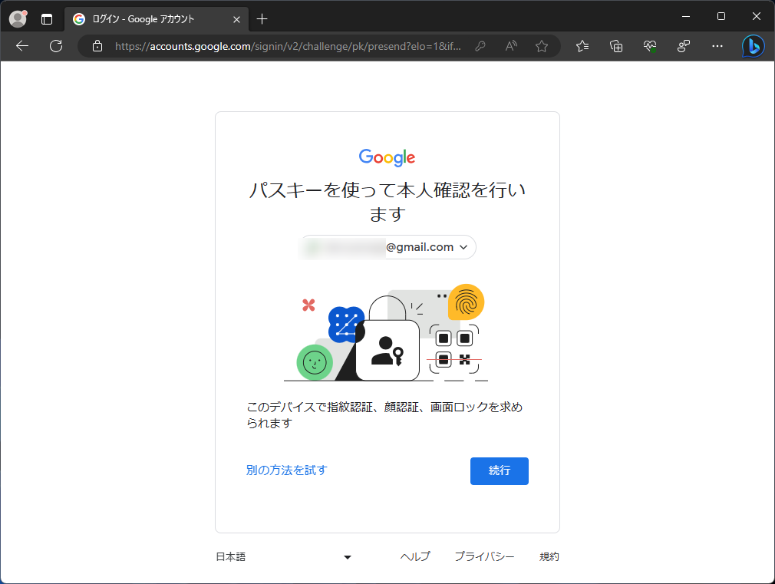
Task: Open the プライバシー link
Action: [485, 556]
